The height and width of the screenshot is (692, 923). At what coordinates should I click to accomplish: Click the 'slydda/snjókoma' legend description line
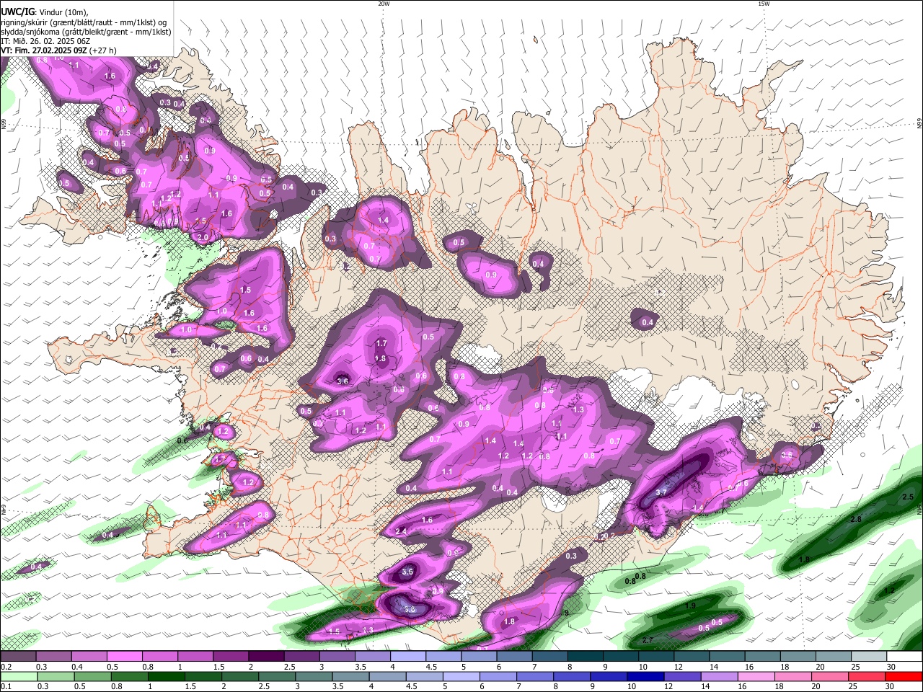pos(86,32)
